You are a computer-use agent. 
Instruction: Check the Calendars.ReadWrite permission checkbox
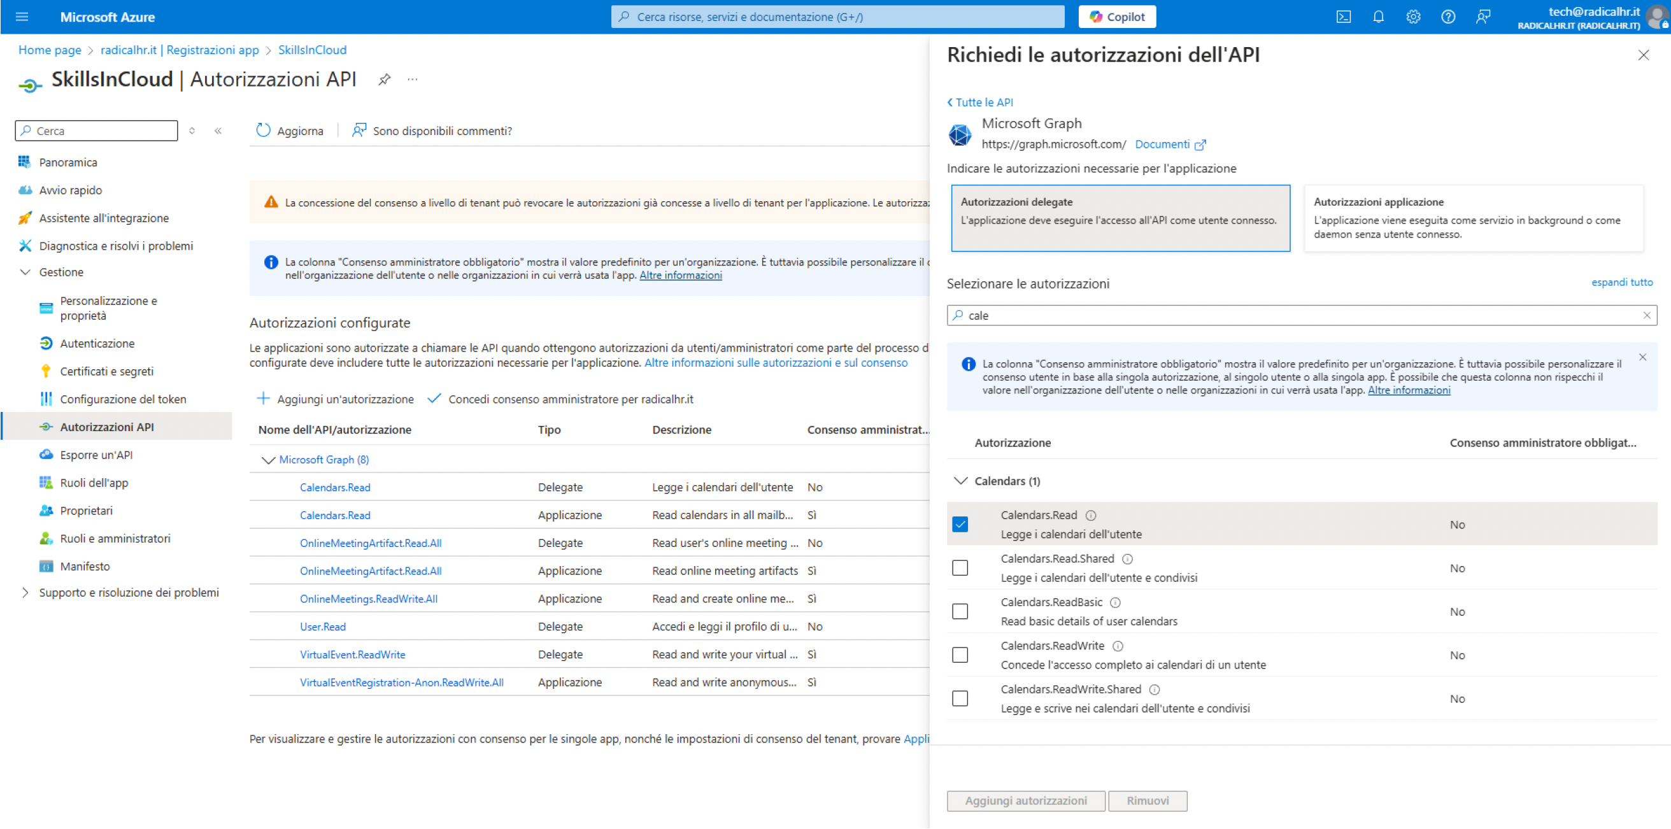pos(960,655)
